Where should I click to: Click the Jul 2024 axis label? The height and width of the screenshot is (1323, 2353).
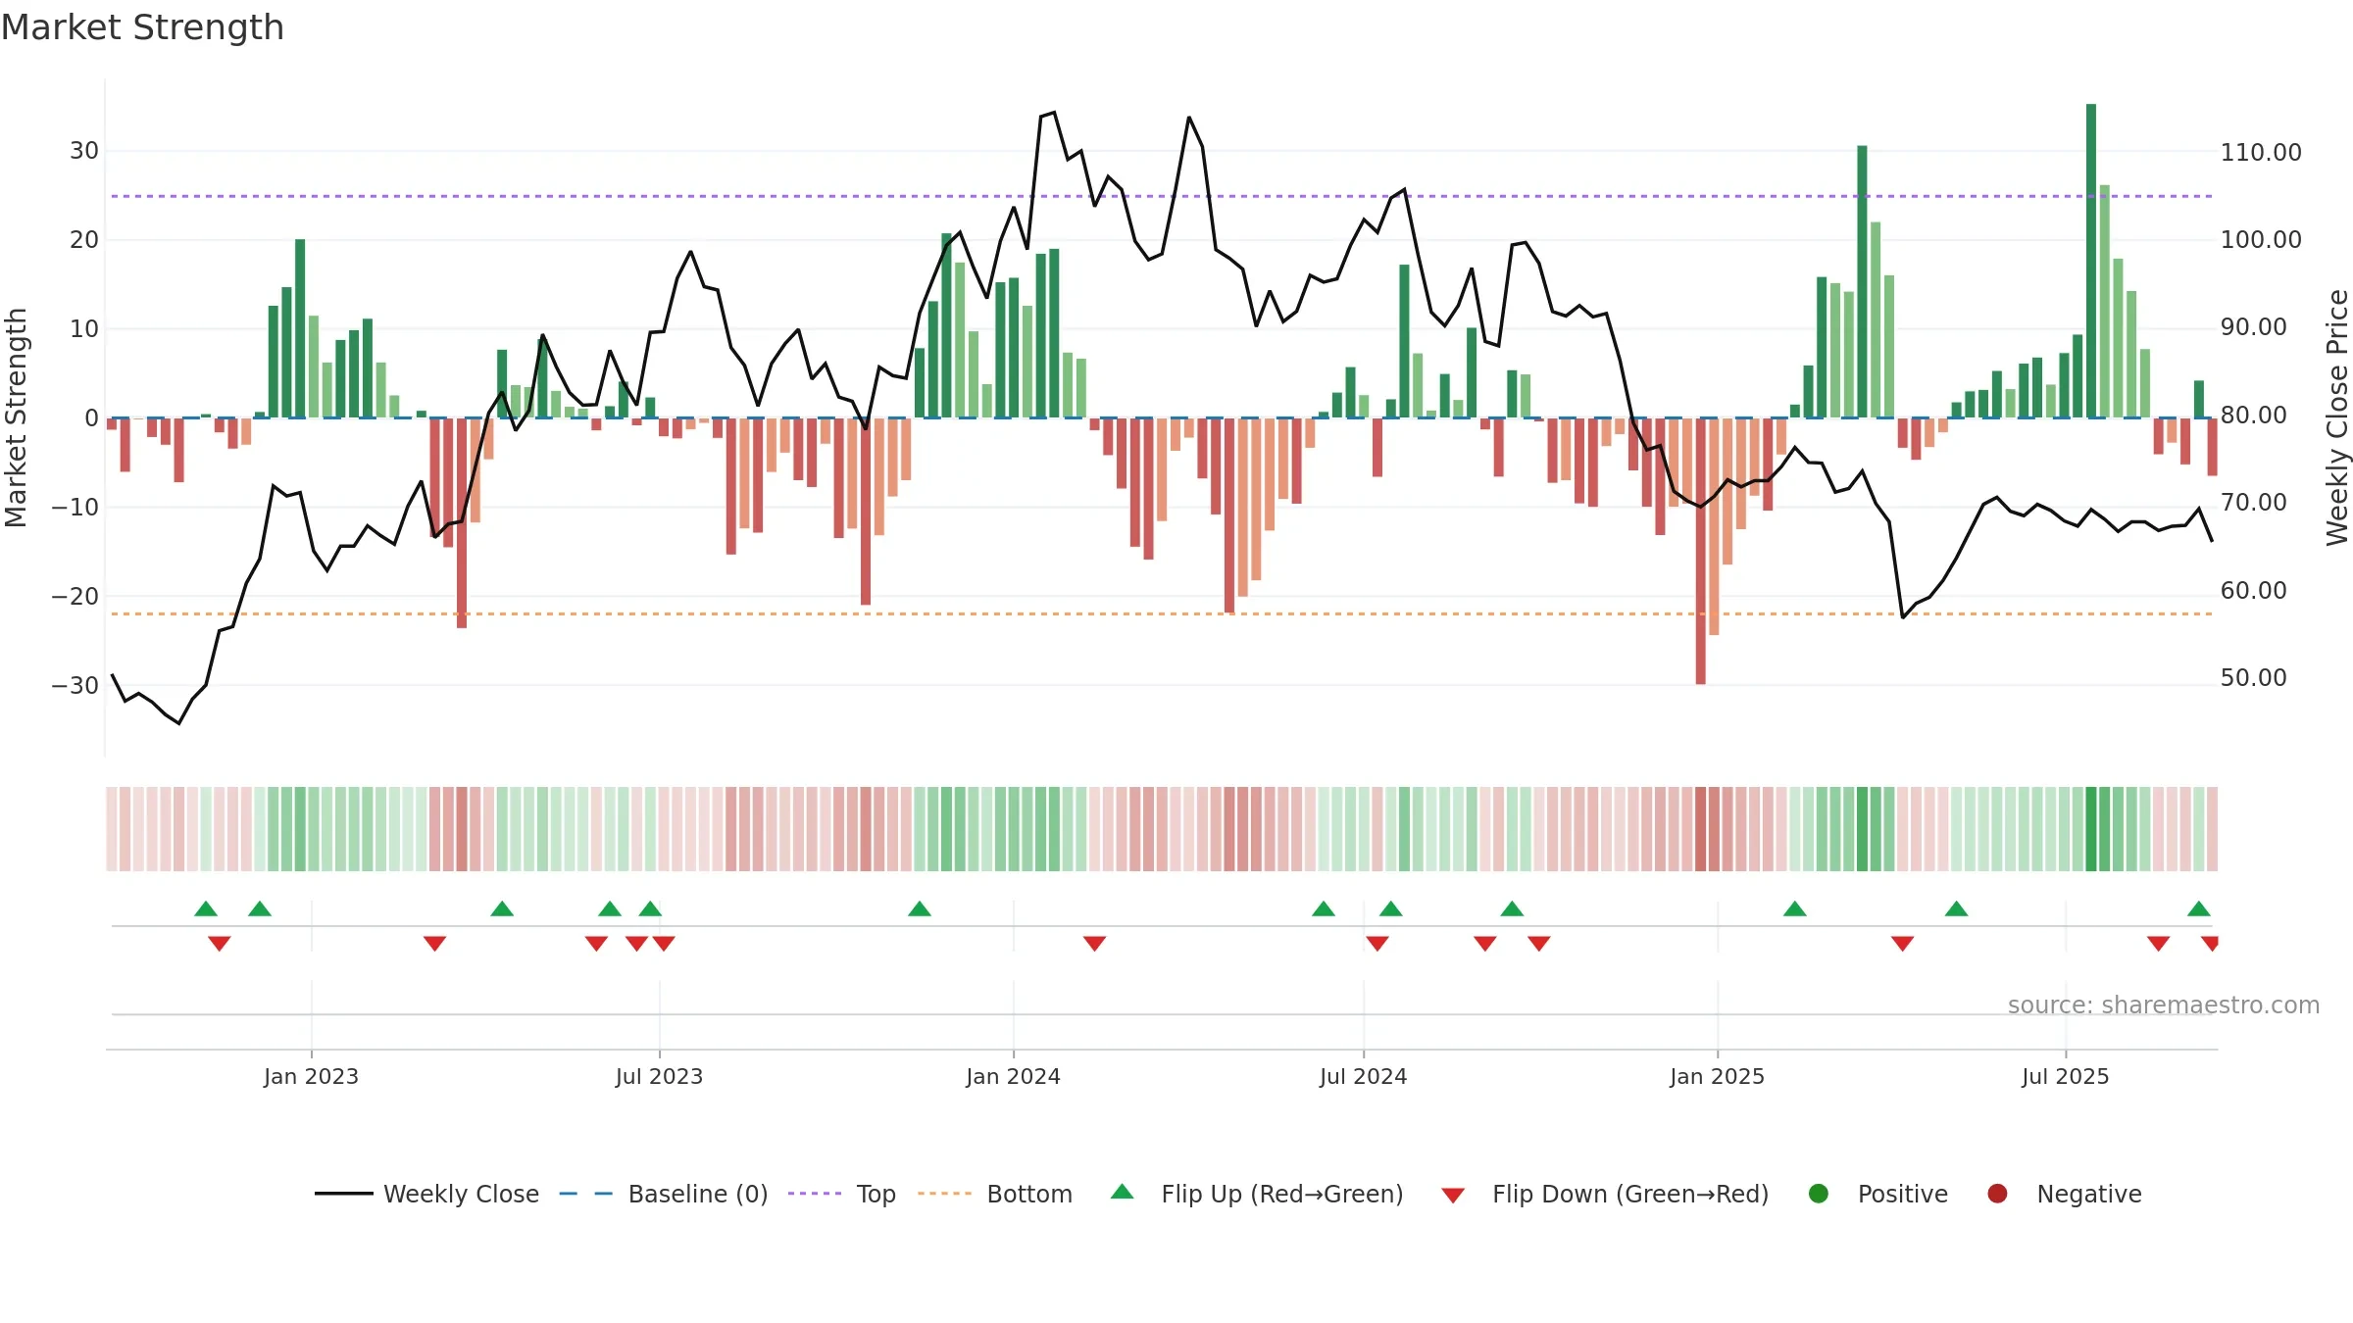[1363, 1076]
